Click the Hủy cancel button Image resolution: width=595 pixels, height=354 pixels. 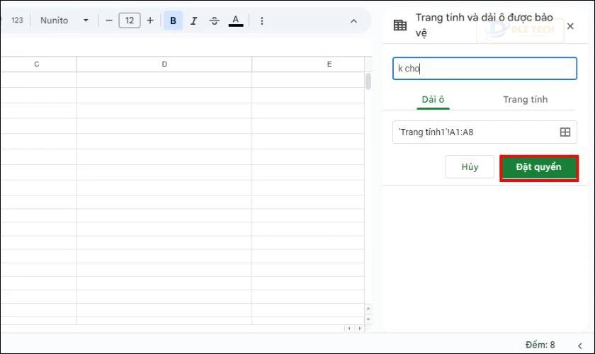pos(470,167)
